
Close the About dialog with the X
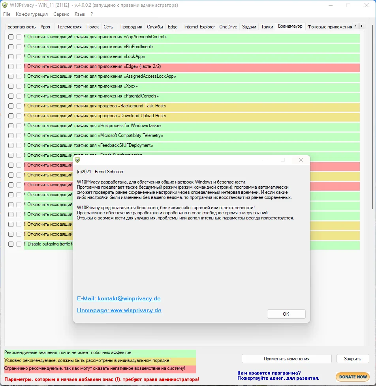click(301, 160)
